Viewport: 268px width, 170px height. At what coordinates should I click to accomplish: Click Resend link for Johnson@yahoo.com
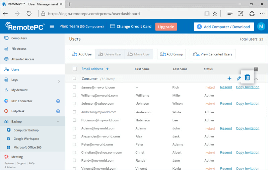pyautogui.click(x=226, y=104)
